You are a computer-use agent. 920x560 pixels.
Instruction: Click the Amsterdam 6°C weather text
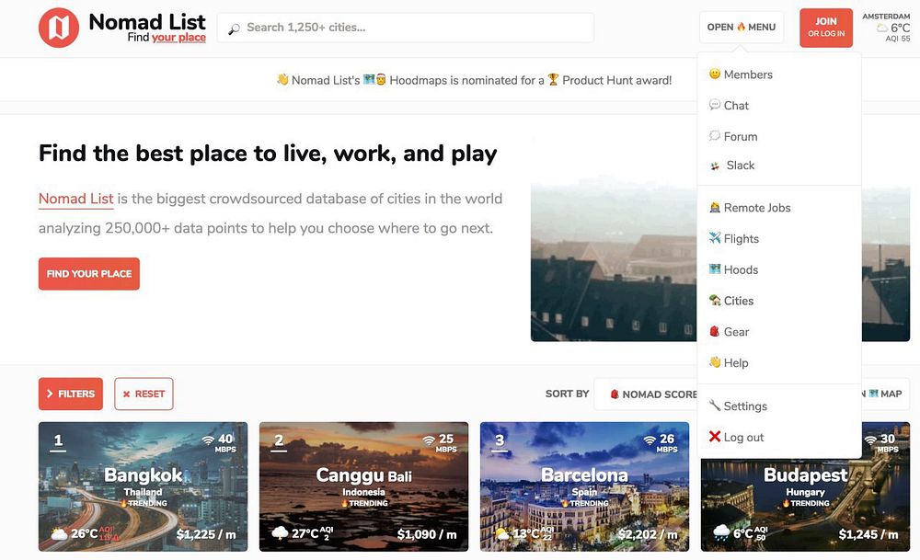coord(900,28)
